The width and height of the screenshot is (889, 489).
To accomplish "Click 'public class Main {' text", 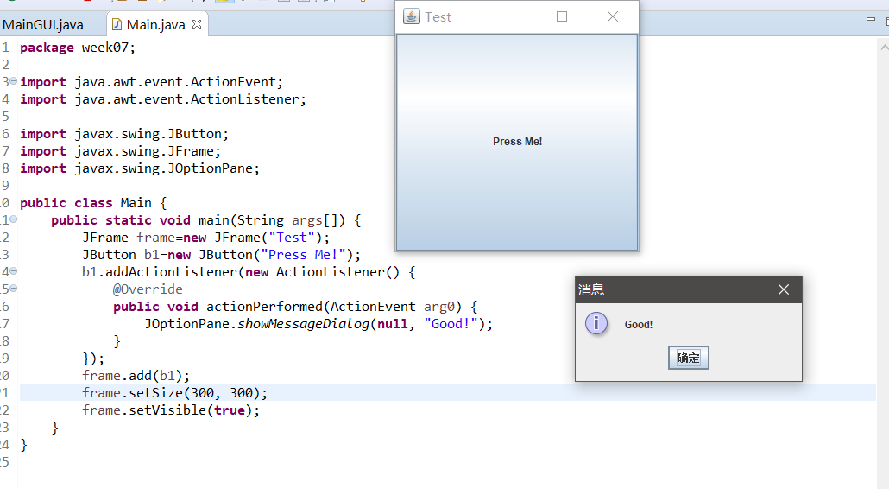I will (x=93, y=203).
